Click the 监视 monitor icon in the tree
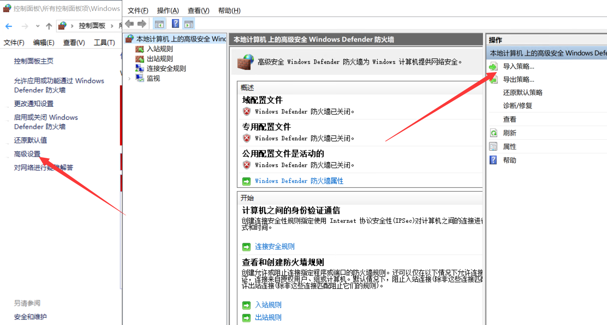The width and height of the screenshot is (607, 325). point(140,78)
